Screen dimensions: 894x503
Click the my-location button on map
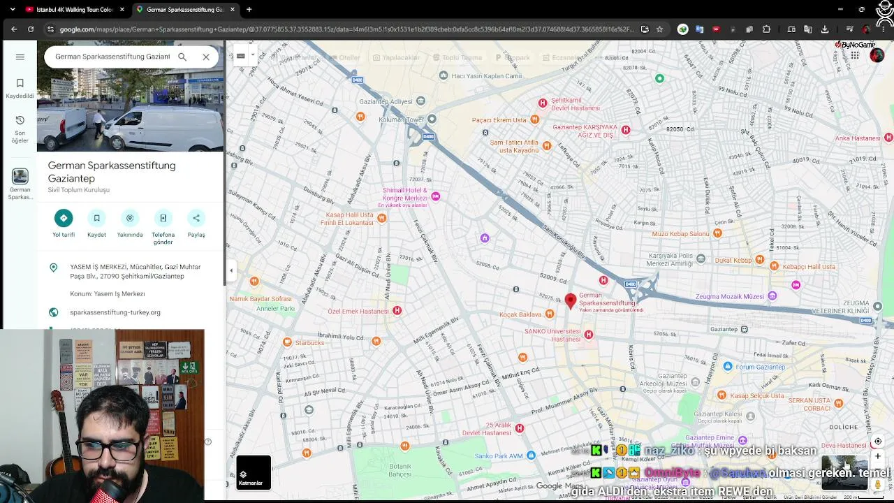tap(878, 442)
